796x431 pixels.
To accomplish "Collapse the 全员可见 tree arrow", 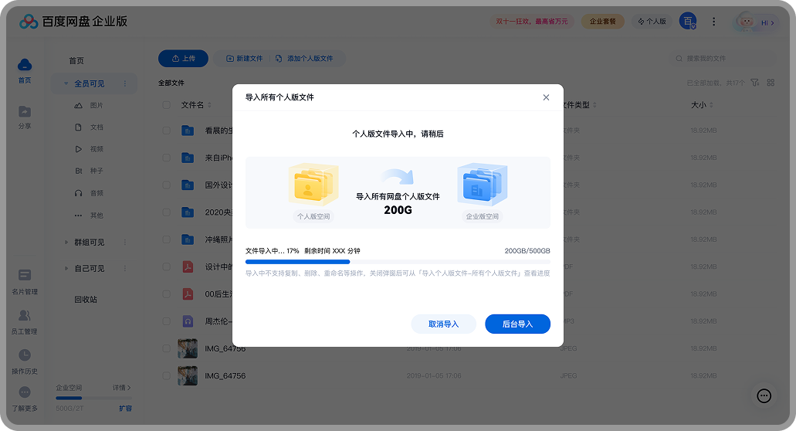I will coord(66,83).
